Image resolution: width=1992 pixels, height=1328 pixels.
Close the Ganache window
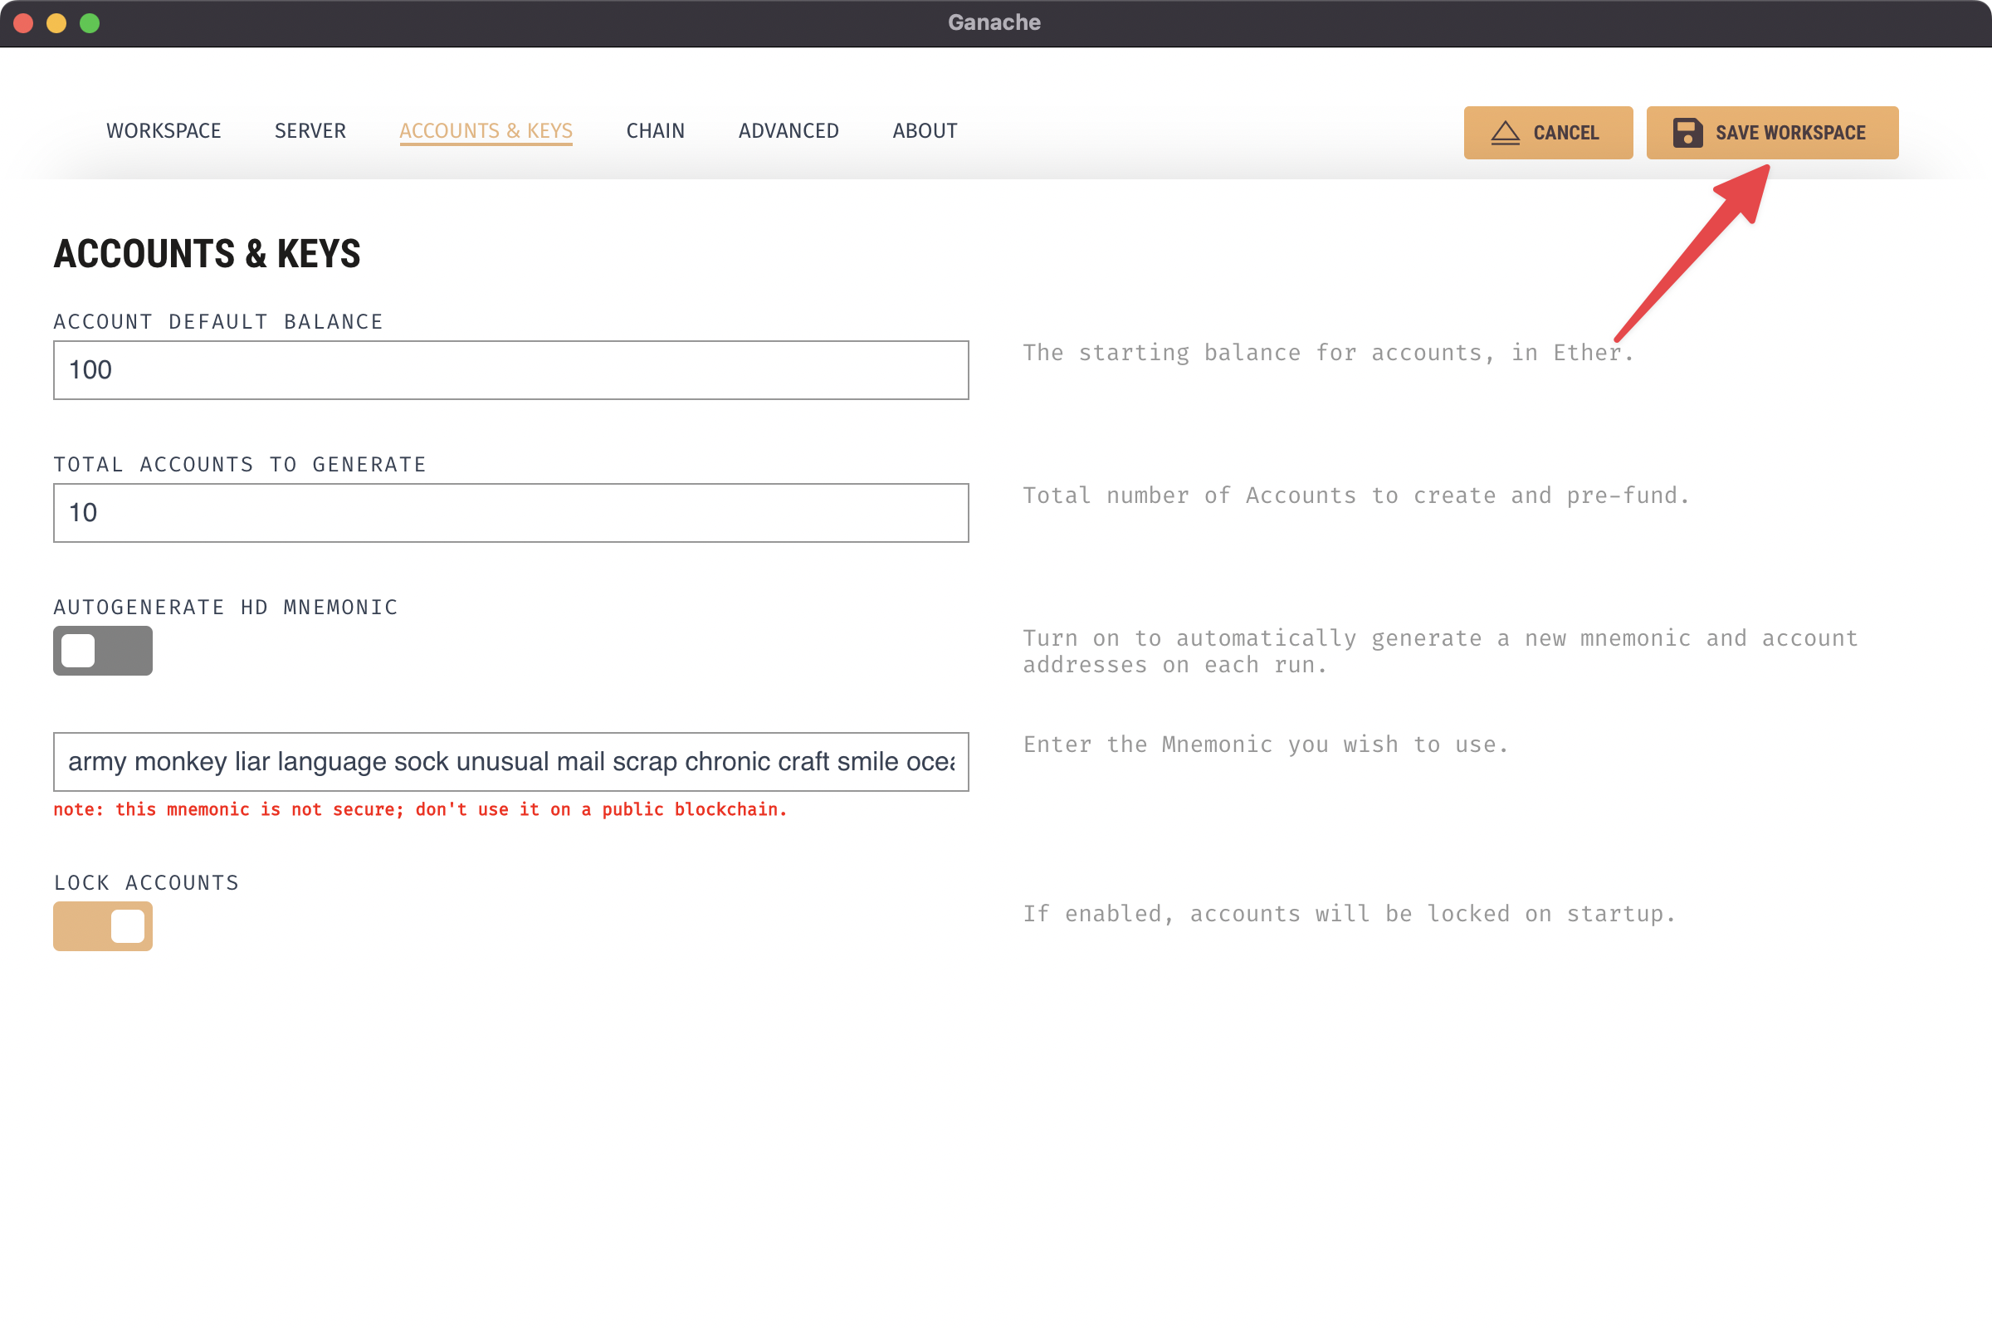(24, 23)
